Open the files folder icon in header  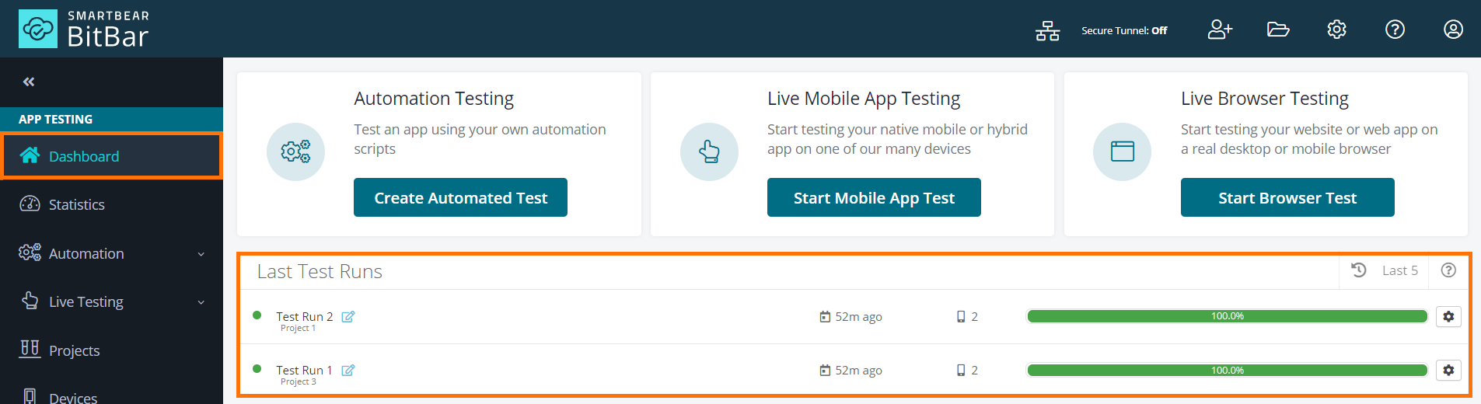(x=1277, y=30)
